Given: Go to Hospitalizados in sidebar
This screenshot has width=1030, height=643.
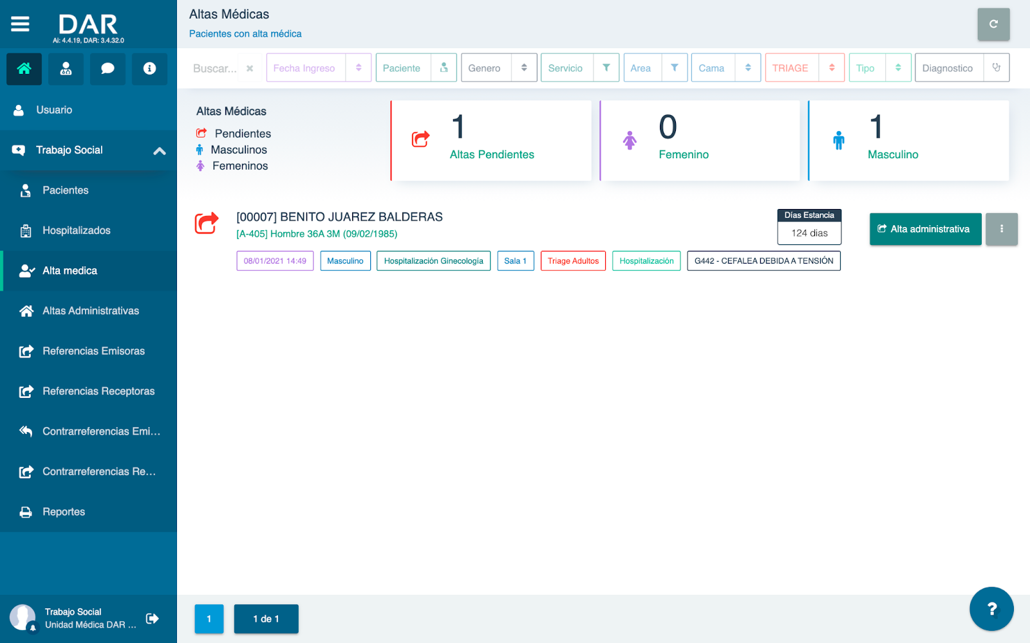Looking at the screenshot, I should click(76, 230).
